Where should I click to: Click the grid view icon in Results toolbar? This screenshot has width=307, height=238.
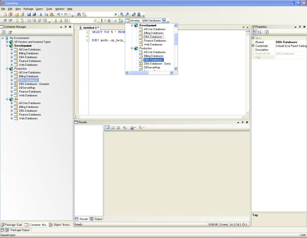pos(107,127)
